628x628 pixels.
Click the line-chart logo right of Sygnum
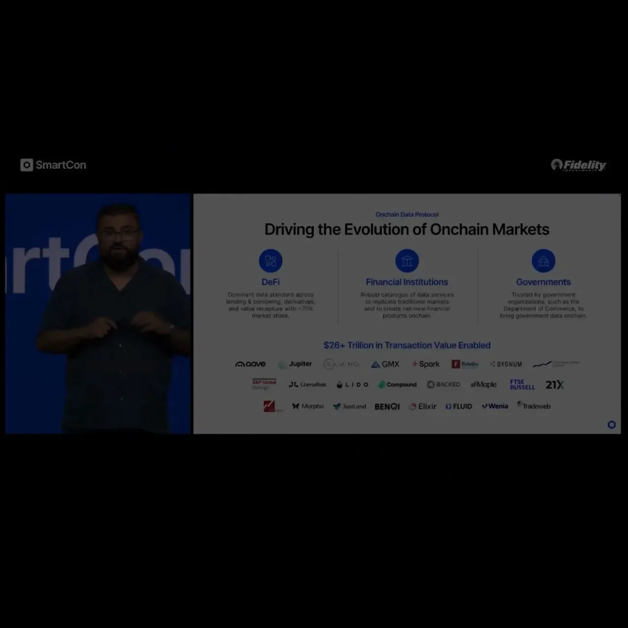click(x=556, y=364)
